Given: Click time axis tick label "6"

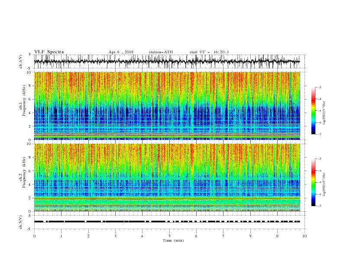Looking at the screenshot, I should (196, 236).
